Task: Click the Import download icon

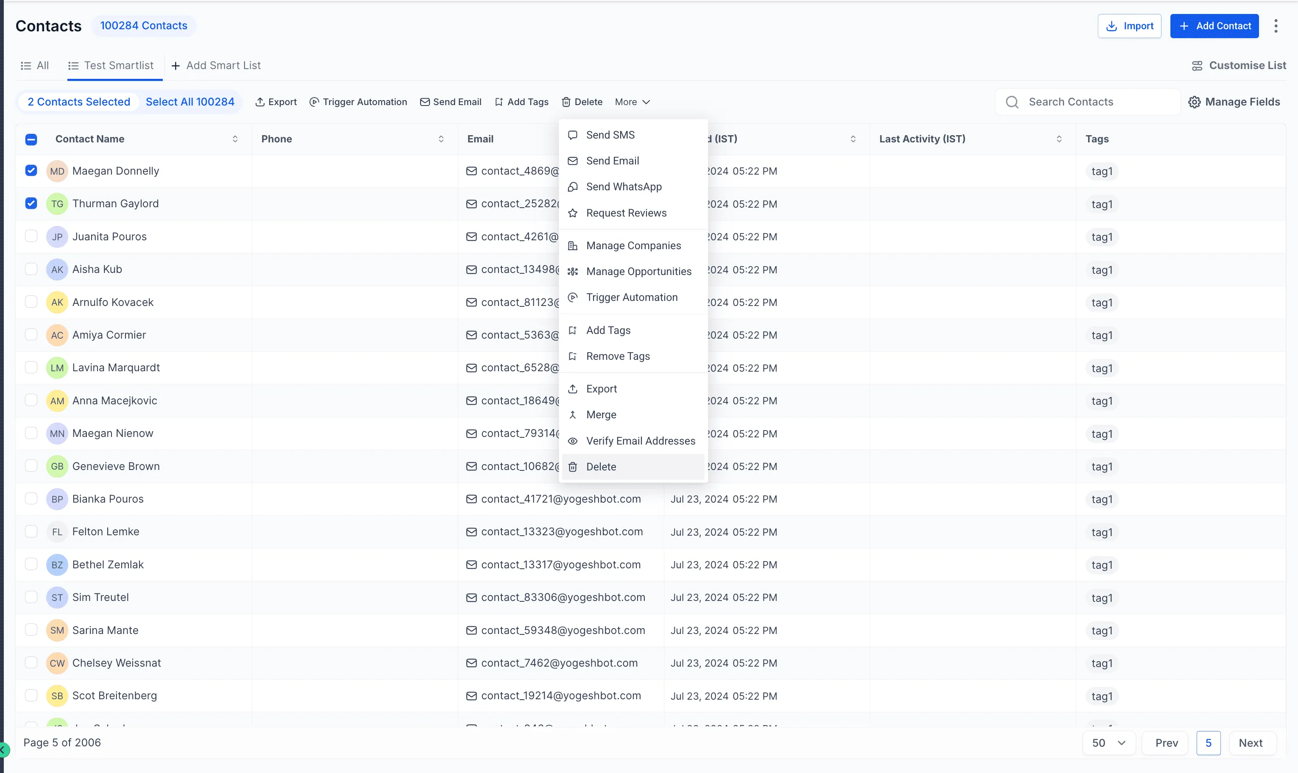Action: tap(1112, 25)
